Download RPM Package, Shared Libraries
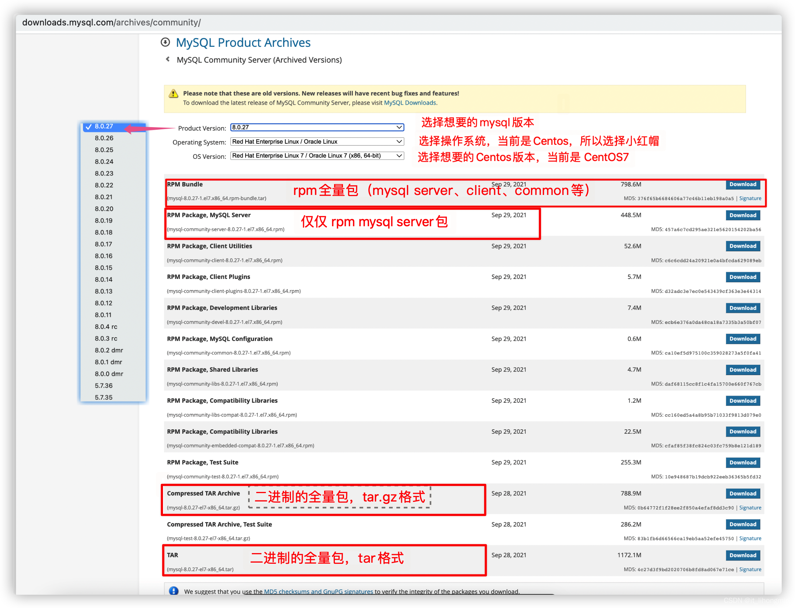This screenshot has height=608, width=795. point(743,370)
